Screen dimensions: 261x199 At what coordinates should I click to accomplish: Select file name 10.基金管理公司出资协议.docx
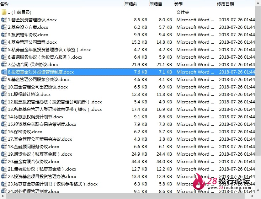[x=38, y=87]
